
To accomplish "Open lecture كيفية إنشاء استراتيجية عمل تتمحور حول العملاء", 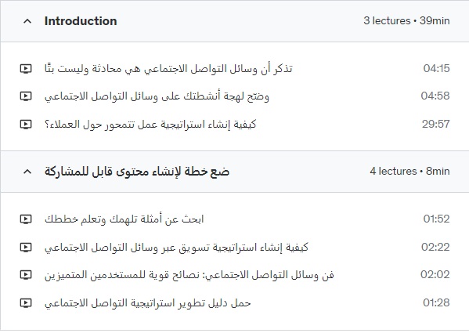I will pos(150,124).
